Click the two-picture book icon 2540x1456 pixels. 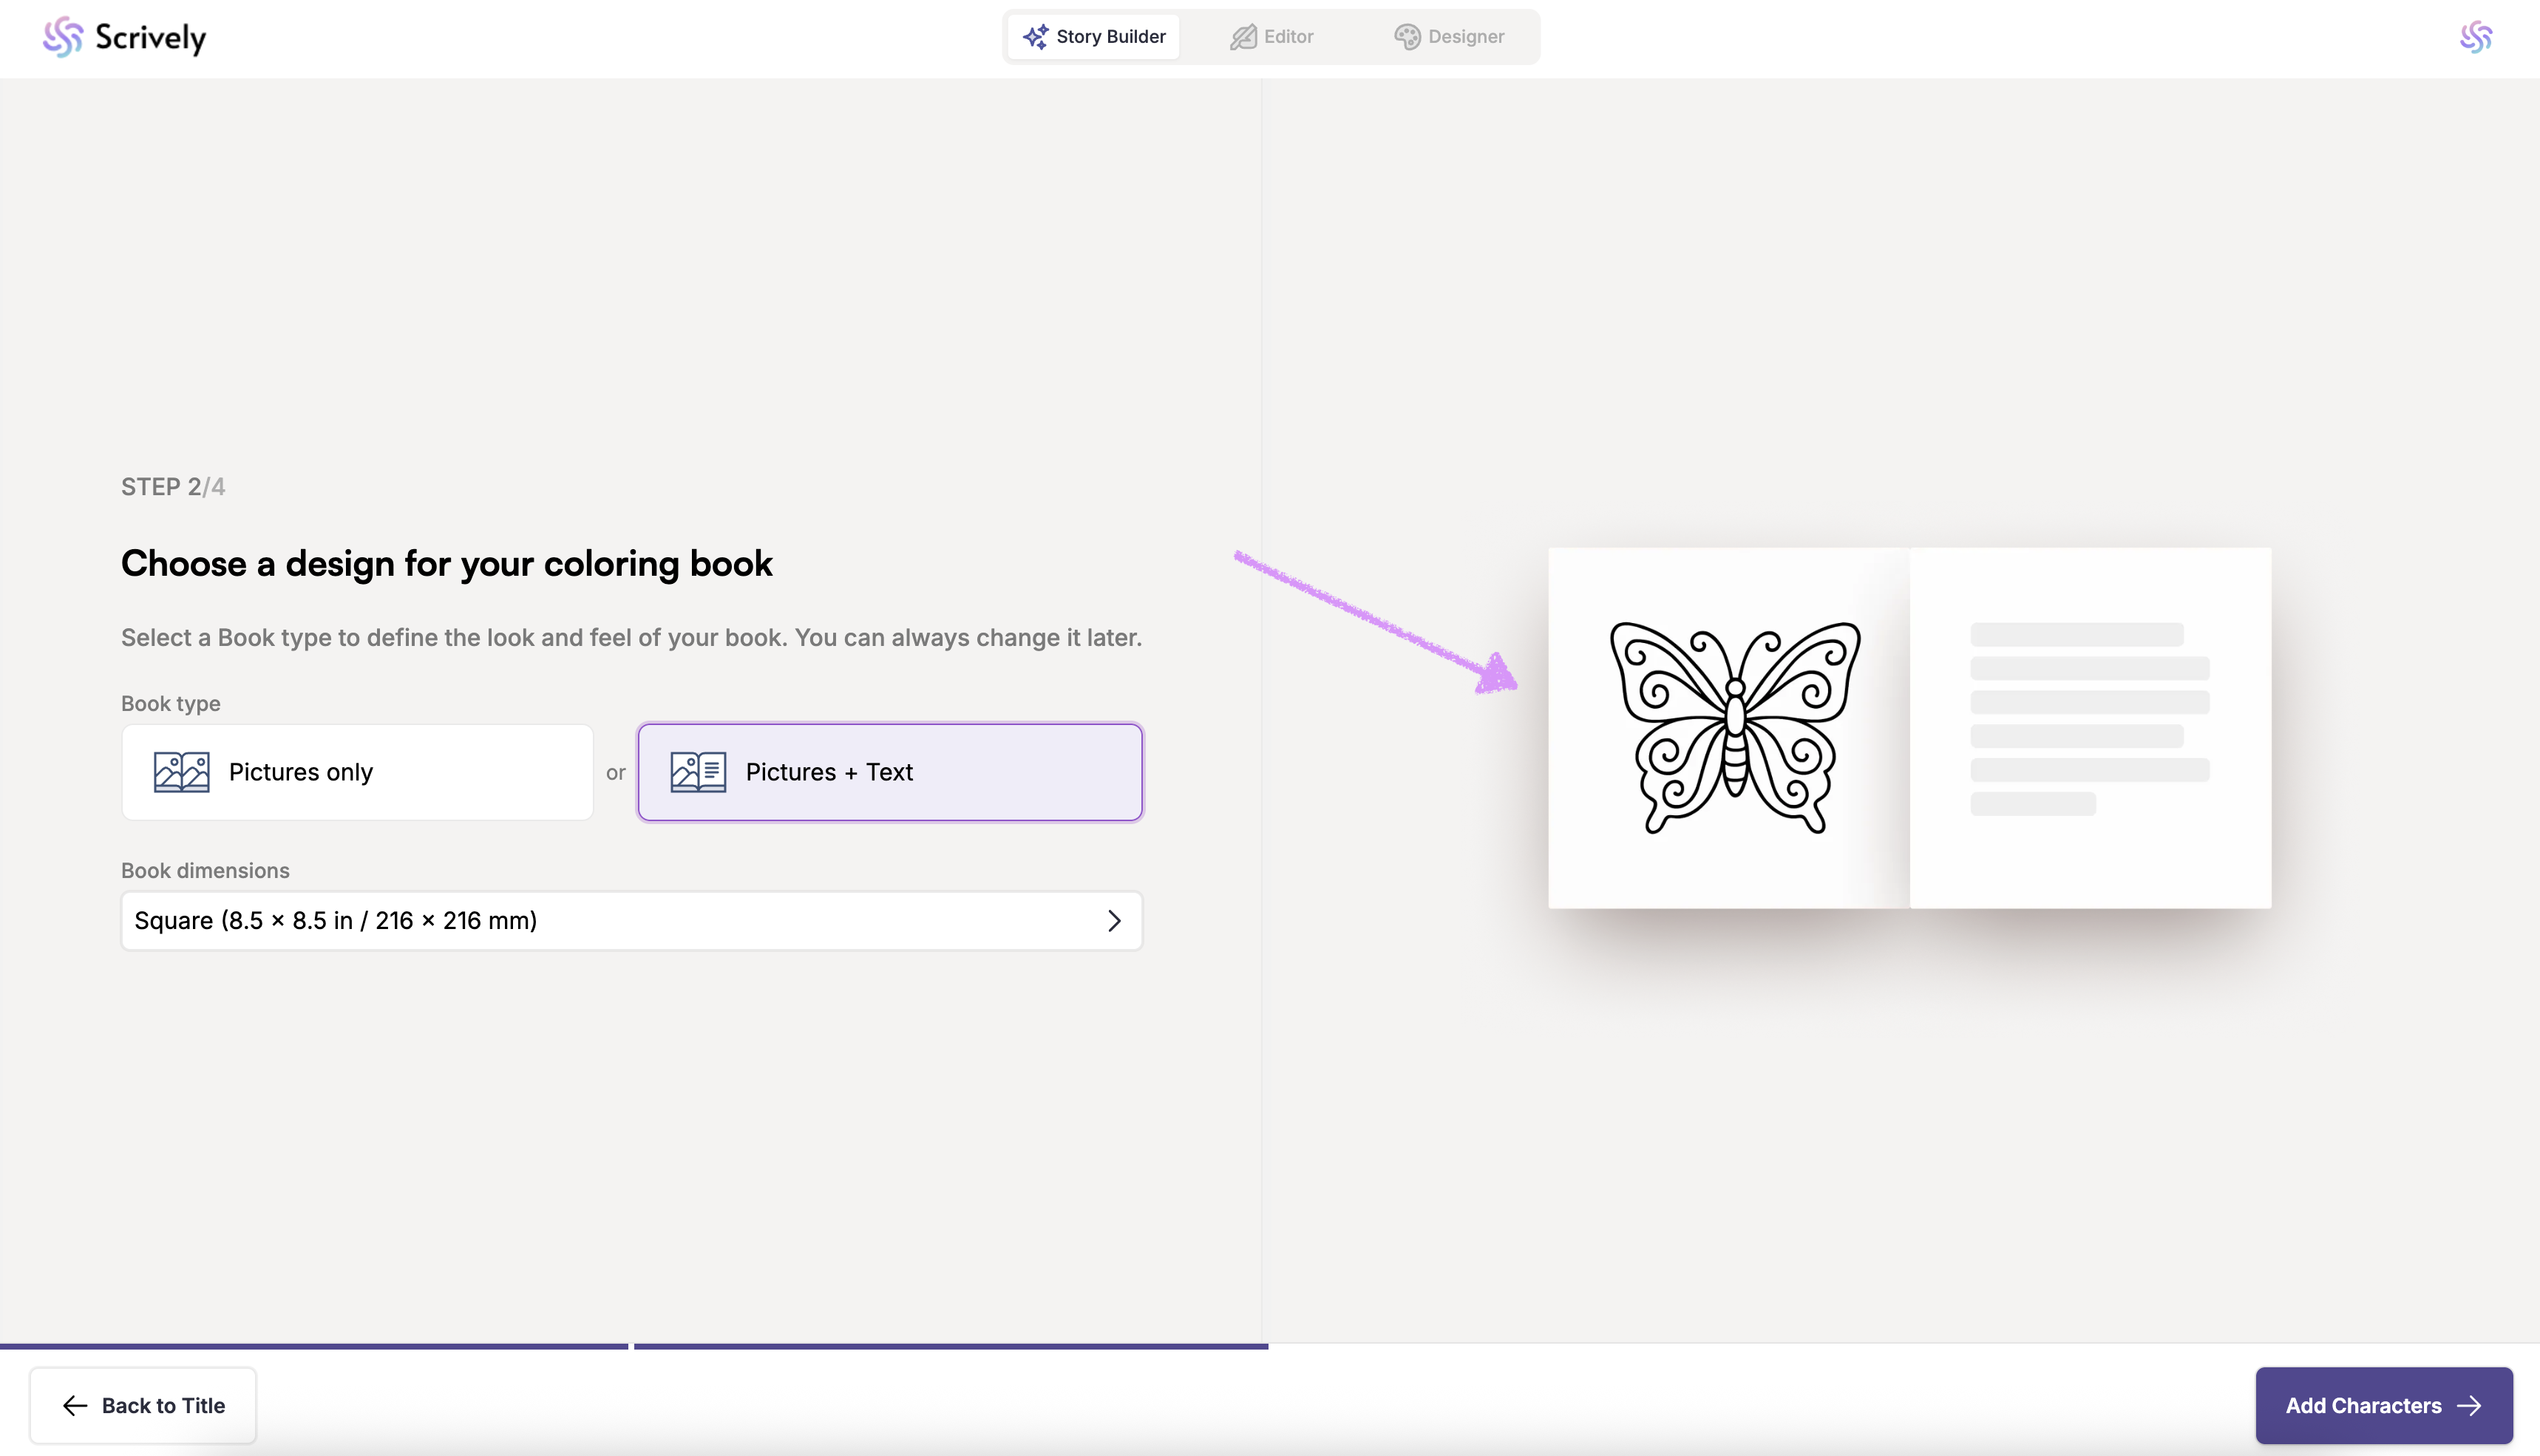pyautogui.click(x=181, y=772)
